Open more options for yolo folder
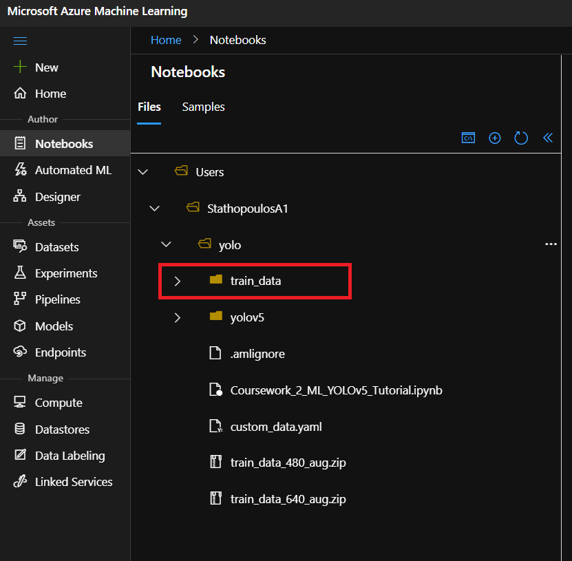This screenshot has width=572, height=561. [551, 244]
